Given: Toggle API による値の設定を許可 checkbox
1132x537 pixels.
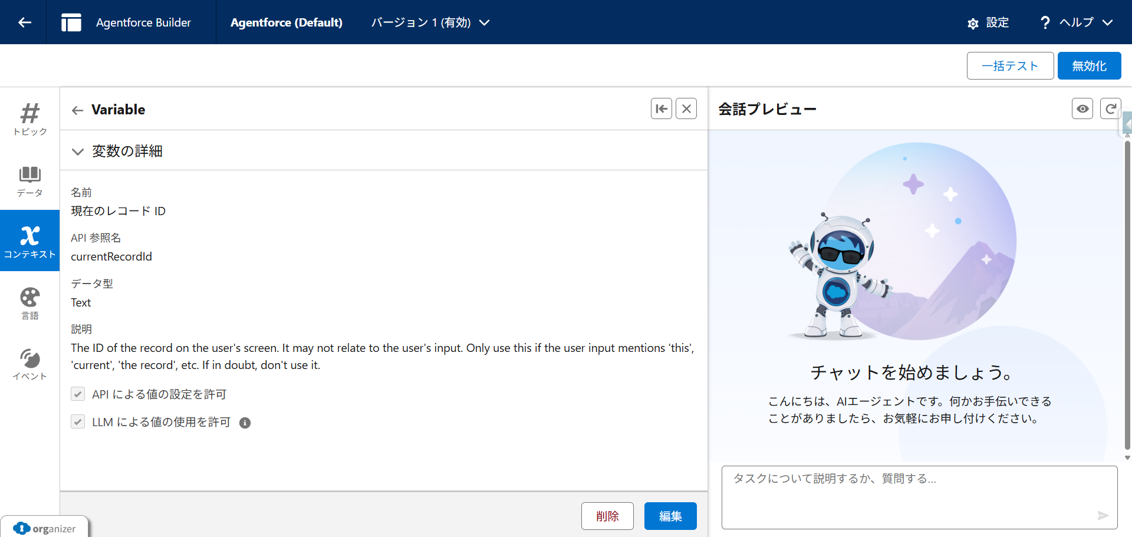Looking at the screenshot, I should [x=78, y=394].
